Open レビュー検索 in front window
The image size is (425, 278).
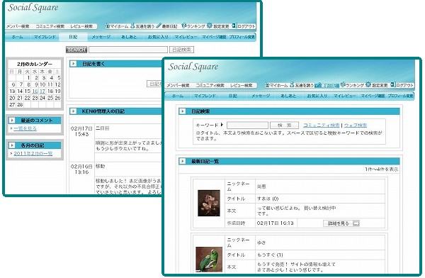[242, 85]
